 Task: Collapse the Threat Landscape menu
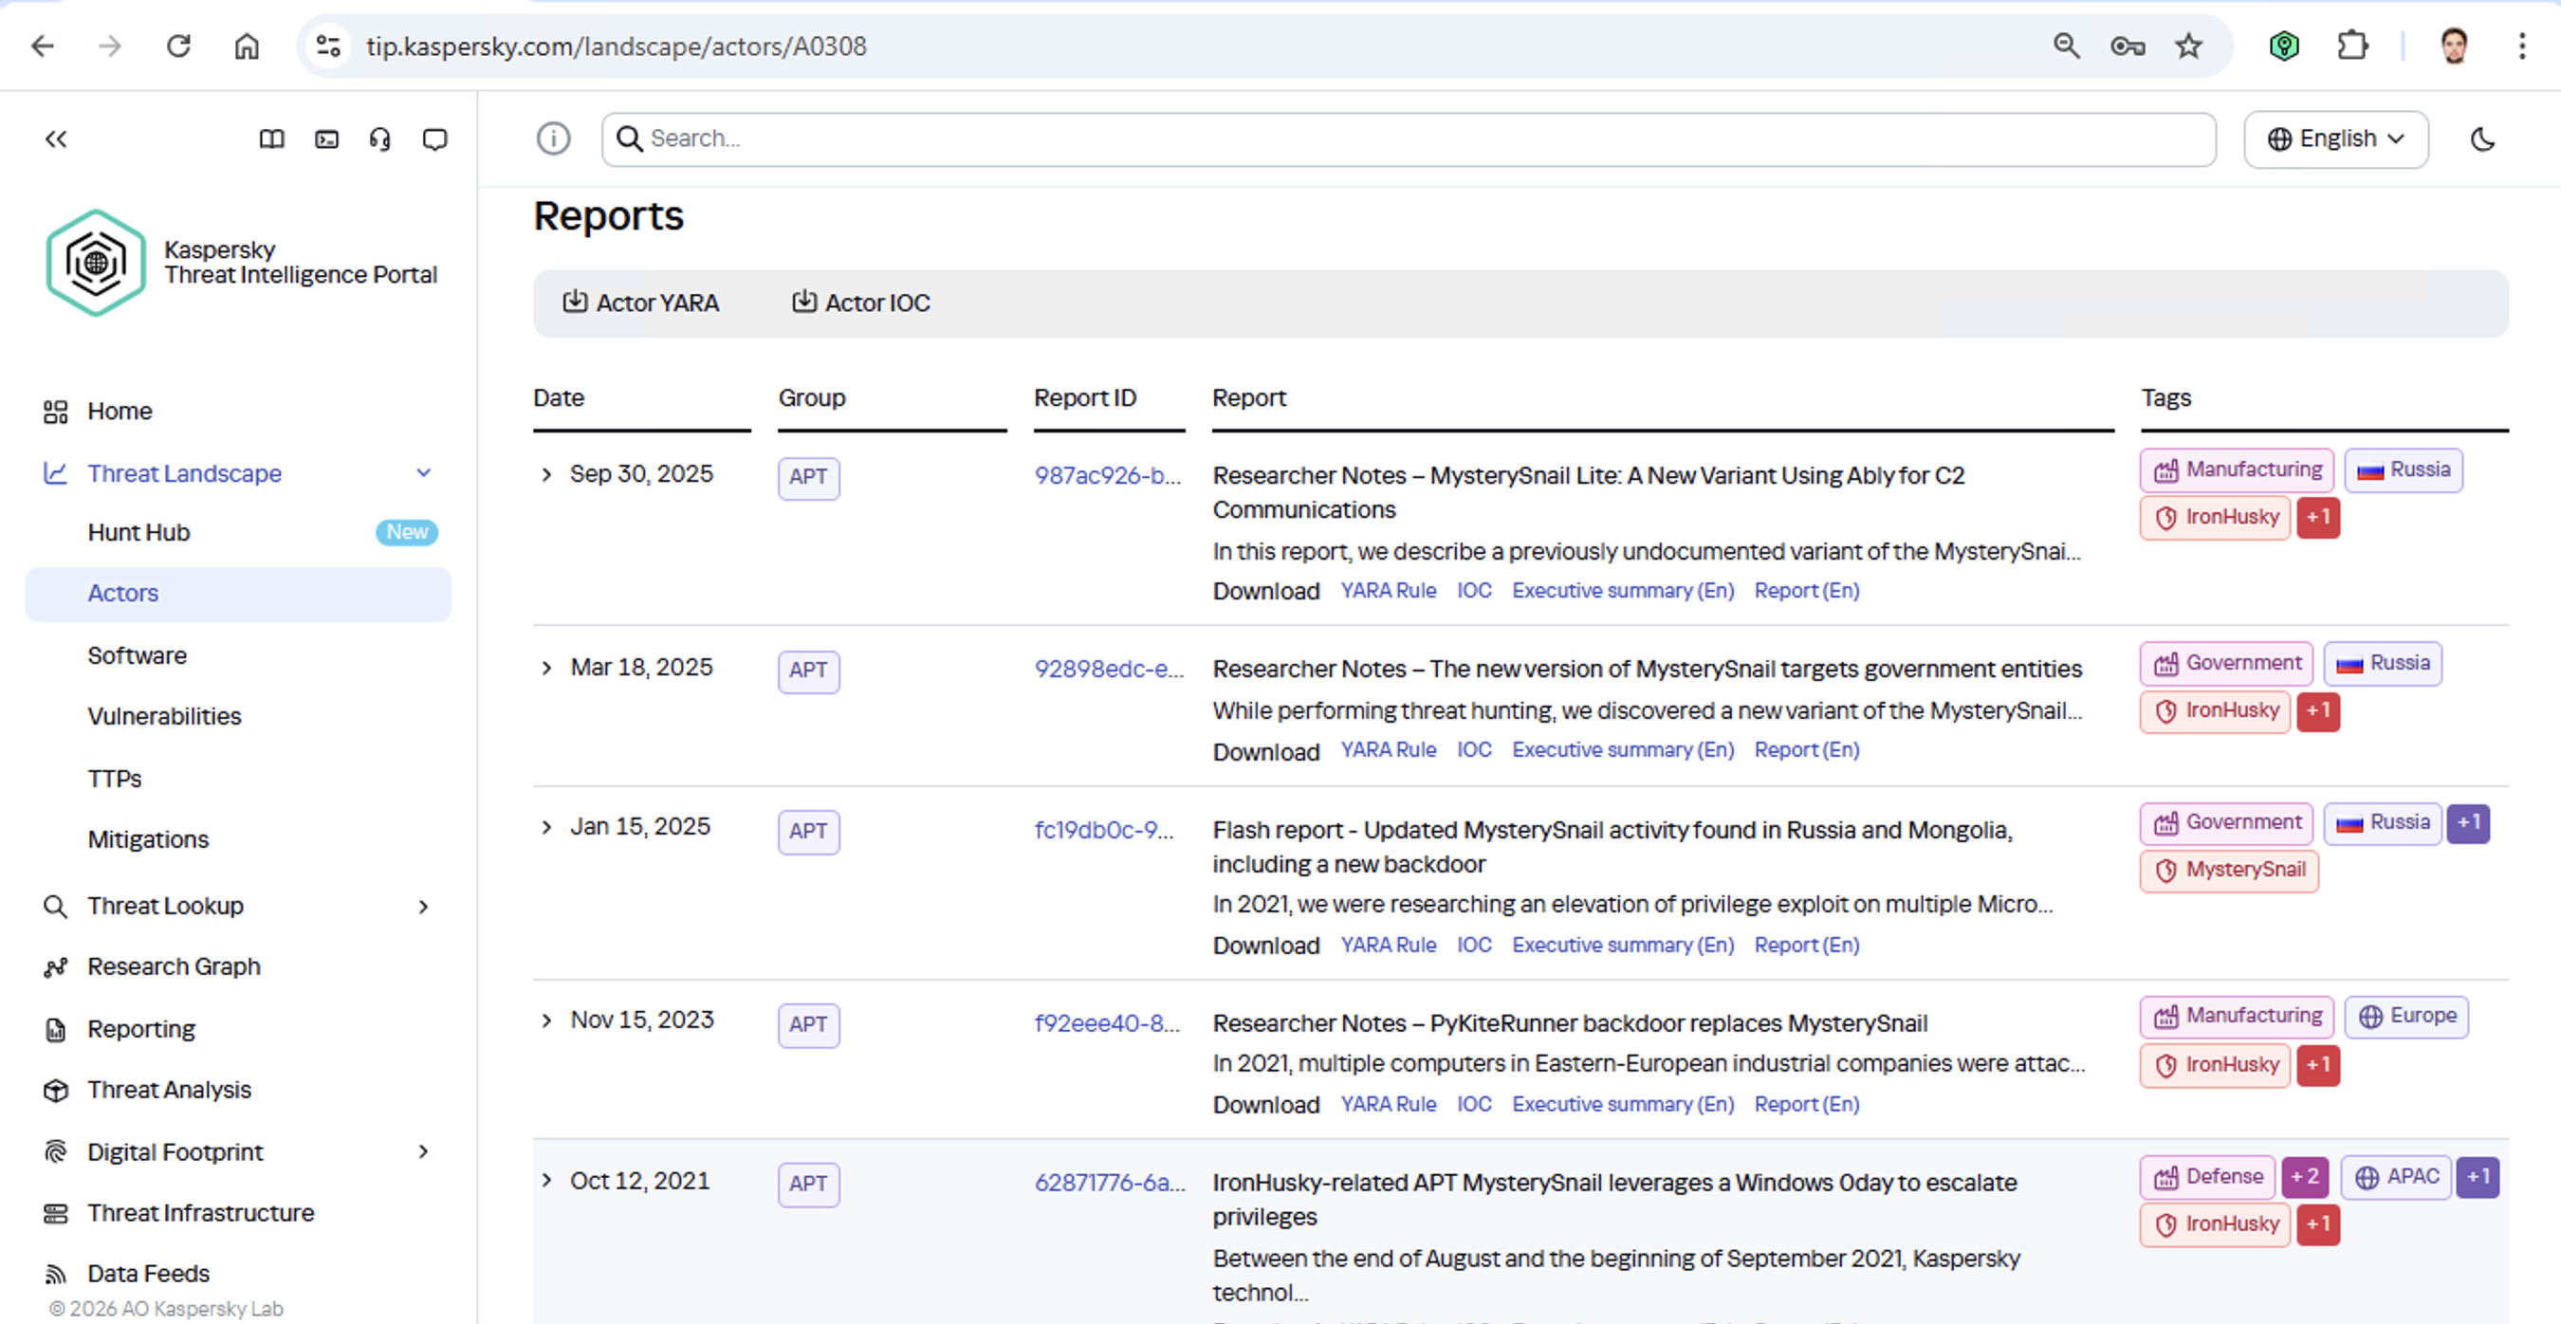click(x=424, y=473)
